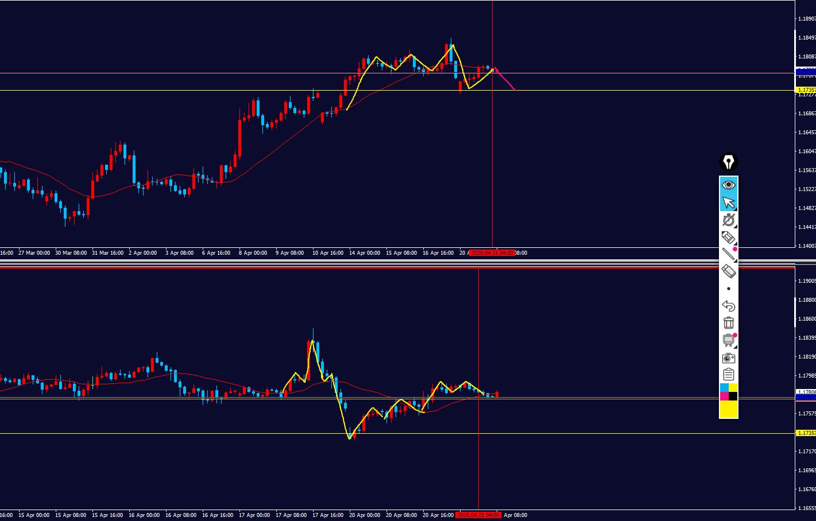The width and height of the screenshot is (816, 521).
Task: Select the straight line drawing tool
Action: point(728,254)
